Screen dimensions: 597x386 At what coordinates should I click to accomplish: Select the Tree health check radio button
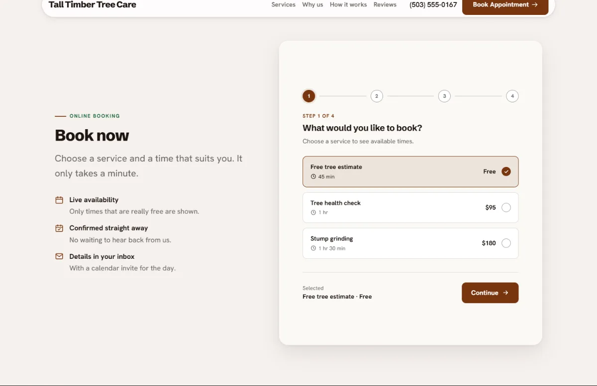coord(506,208)
